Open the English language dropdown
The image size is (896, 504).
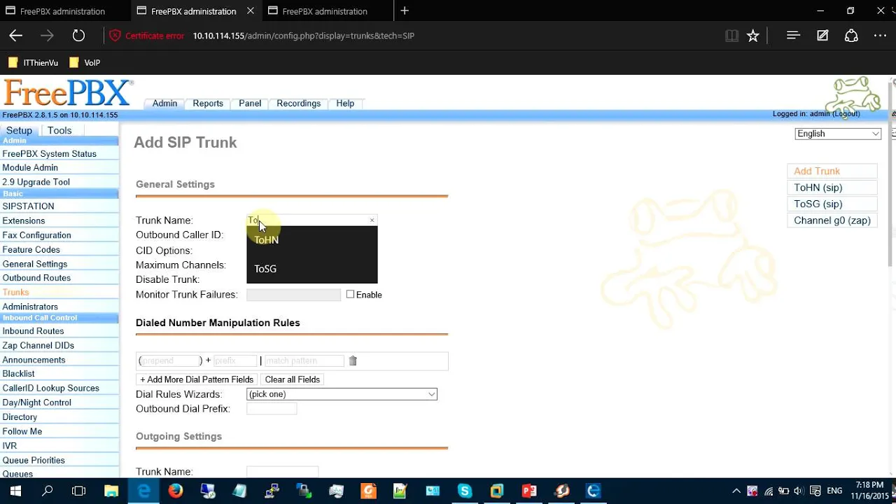838,134
